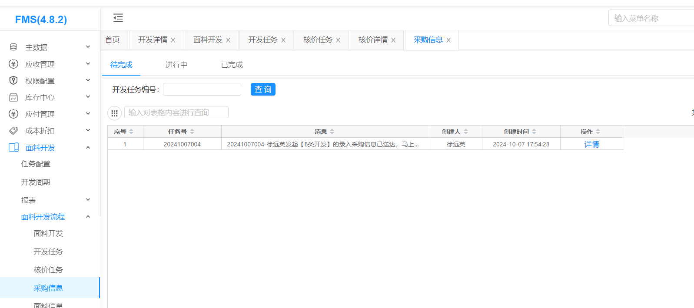Collapse the 面料开发流程 submenu
694x308 pixels.
click(x=88, y=216)
